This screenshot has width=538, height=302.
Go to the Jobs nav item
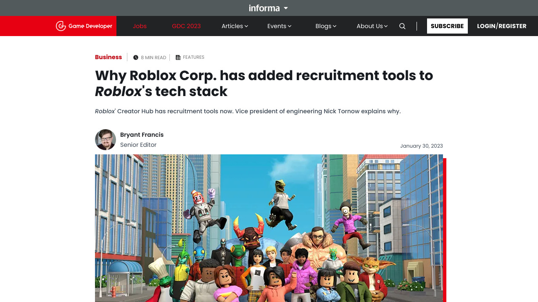click(140, 26)
